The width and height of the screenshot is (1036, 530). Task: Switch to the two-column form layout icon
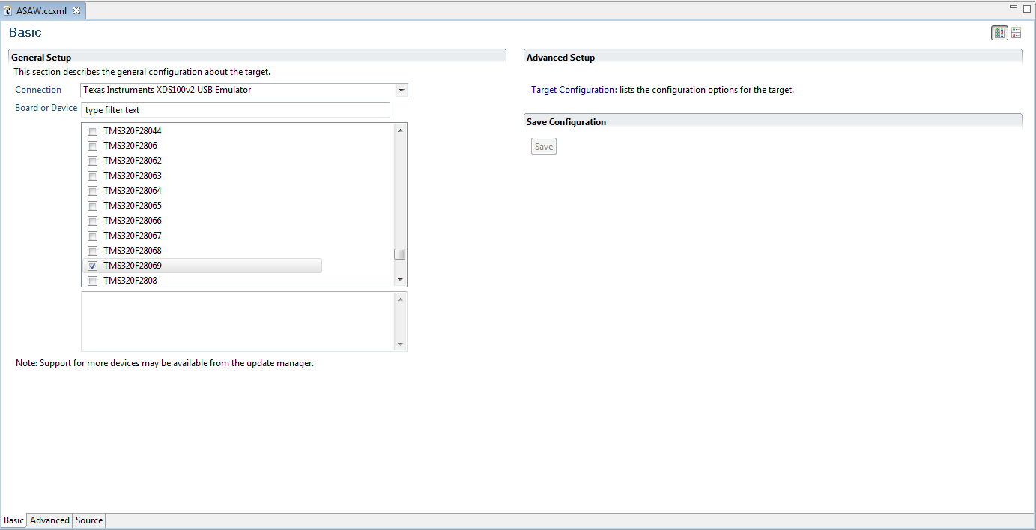999,33
